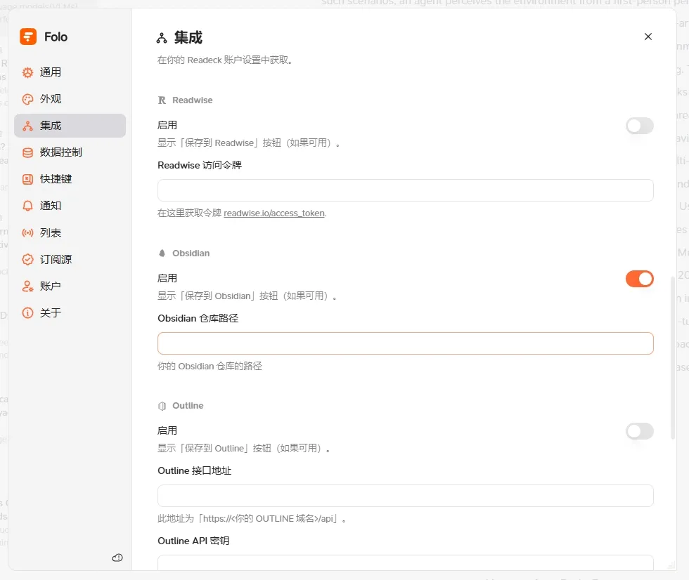The height and width of the screenshot is (580, 689).
Task: Open the 账户 user icon
Action: pyautogui.click(x=27, y=286)
